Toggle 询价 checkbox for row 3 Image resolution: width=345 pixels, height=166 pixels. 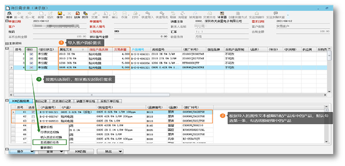pos(31,63)
